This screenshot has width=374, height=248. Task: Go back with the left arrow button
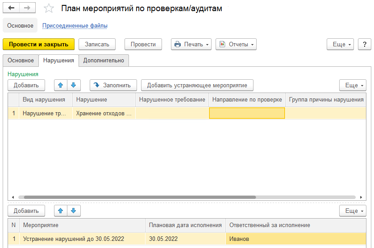[11, 8]
